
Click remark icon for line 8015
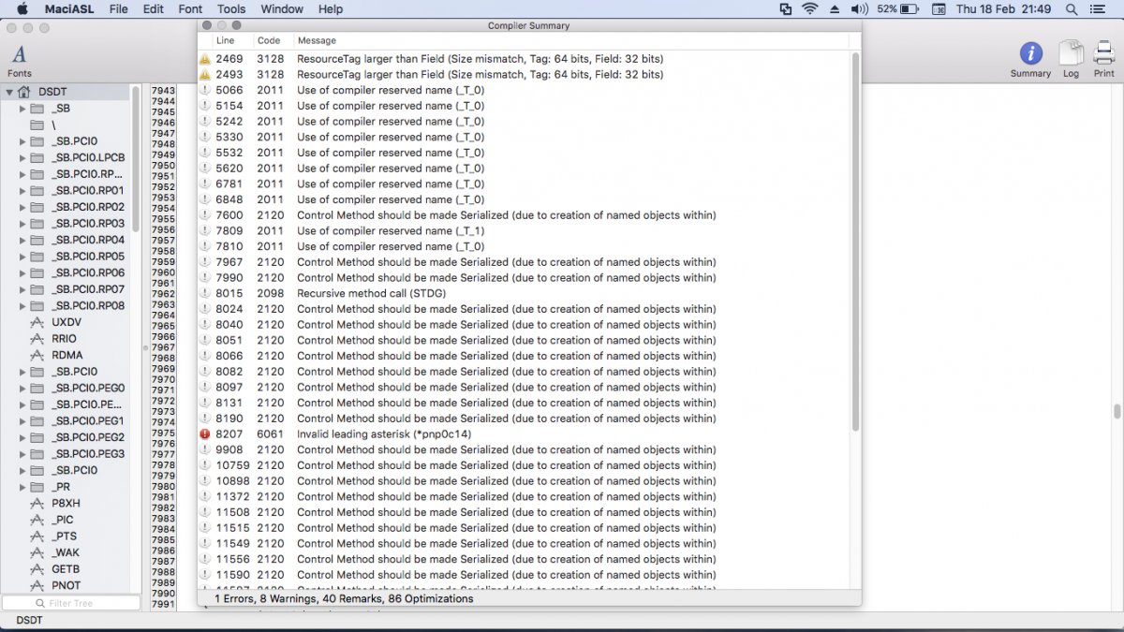(x=205, y=293)
